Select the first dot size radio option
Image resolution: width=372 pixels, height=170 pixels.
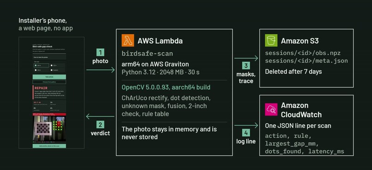point(41,65)
